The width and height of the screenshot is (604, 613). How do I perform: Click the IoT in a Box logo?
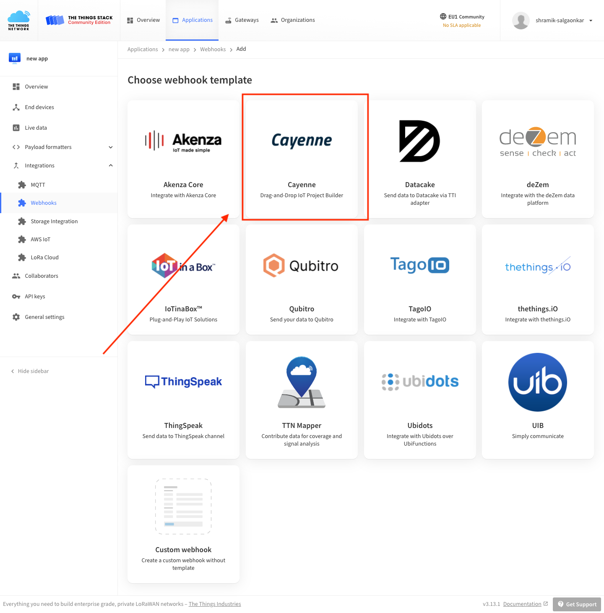(x=183, y=266)
